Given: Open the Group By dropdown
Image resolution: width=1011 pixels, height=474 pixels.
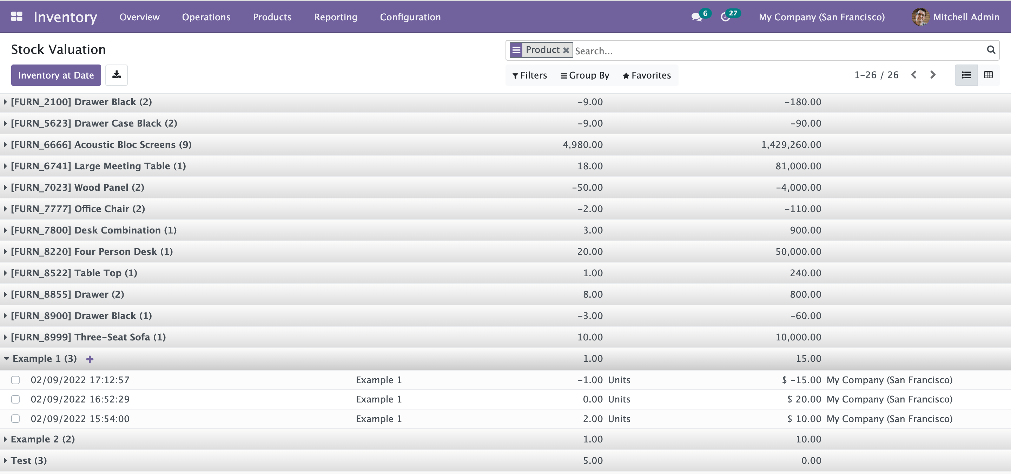Looking at the screenshot, I should (x=585, y=75).
